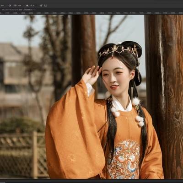Click the leftmost curved-arrow icon in options bar
183x183 pixels.
click(2, 5)
